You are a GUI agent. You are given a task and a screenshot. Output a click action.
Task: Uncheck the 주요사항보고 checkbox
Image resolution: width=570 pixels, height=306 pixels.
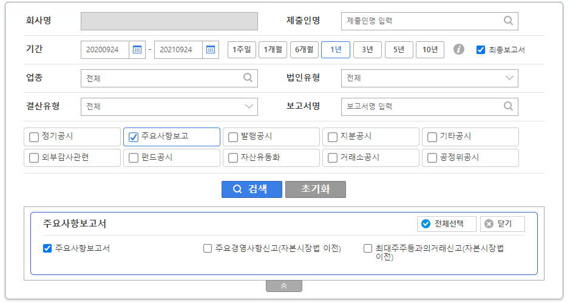point(134,137)
